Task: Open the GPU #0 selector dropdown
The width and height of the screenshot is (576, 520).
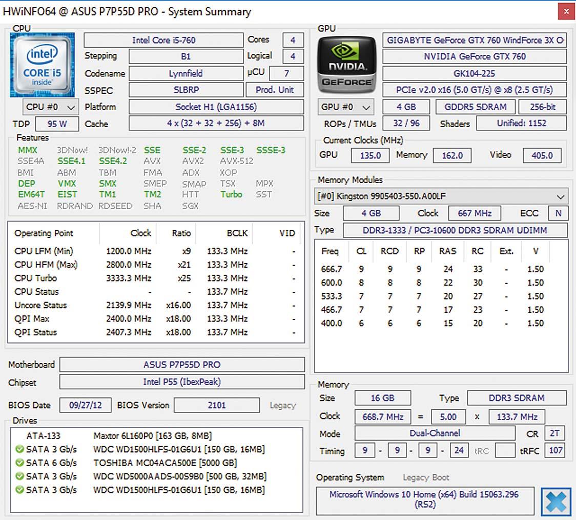Action: 345,107
